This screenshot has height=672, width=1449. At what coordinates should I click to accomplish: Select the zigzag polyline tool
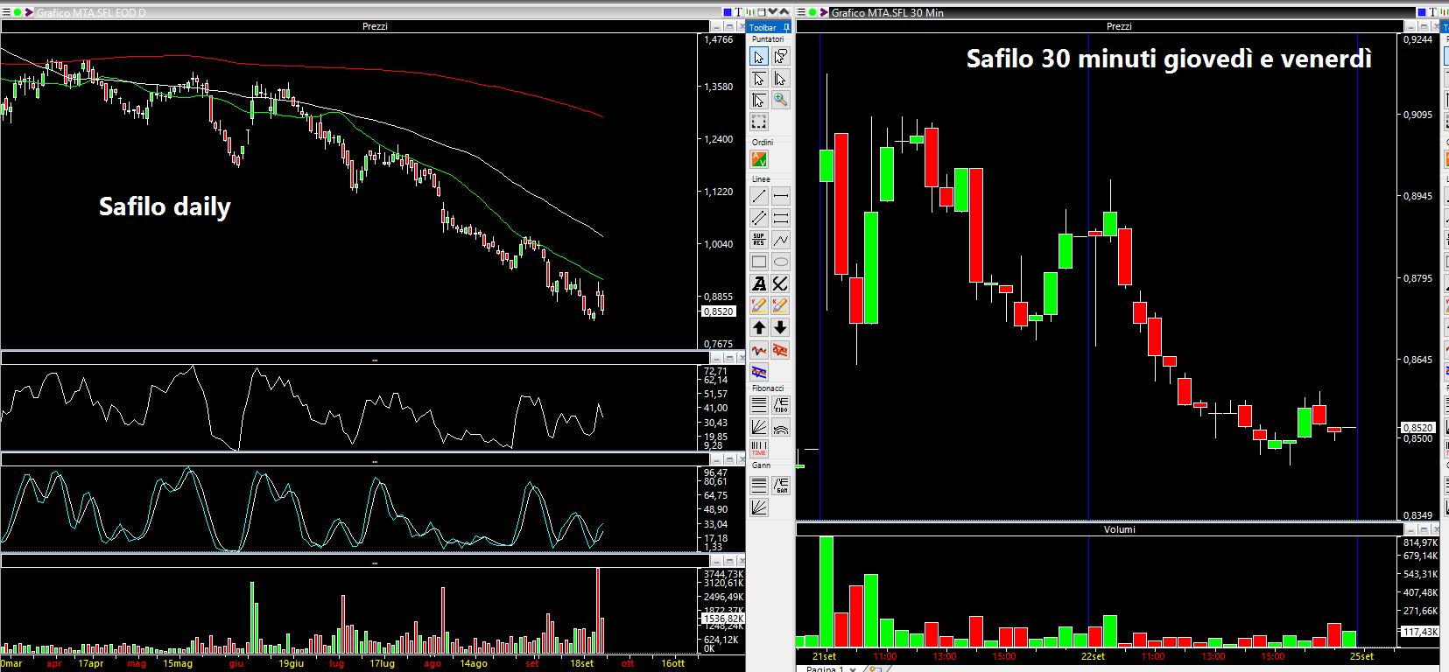click(780, 240)
